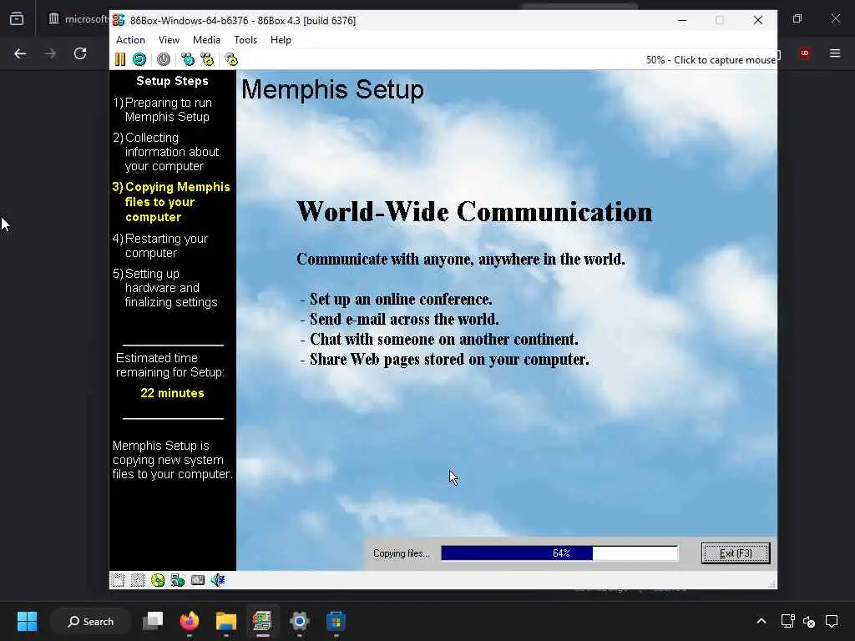
Task: Click step '1) Preparing to run Memphis Setup'
Action: (163, 109)
